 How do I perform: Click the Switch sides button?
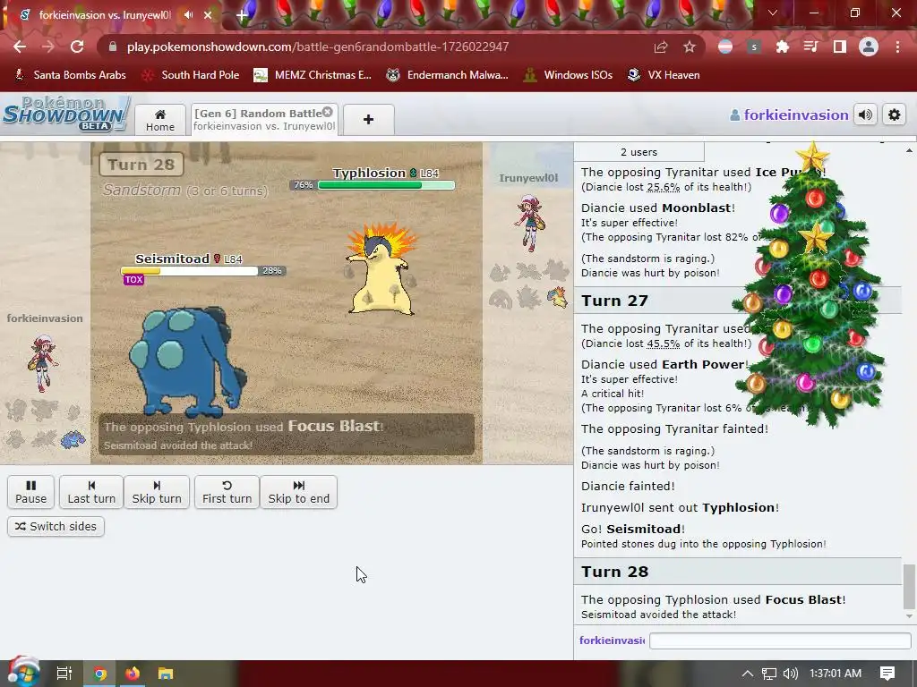coord(56,526)
